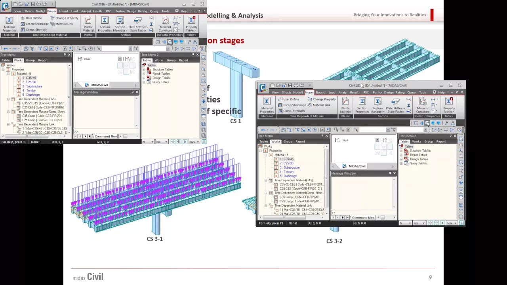
Task: Click the back arrow in front window toolbar
Action: tap(263, 130)
